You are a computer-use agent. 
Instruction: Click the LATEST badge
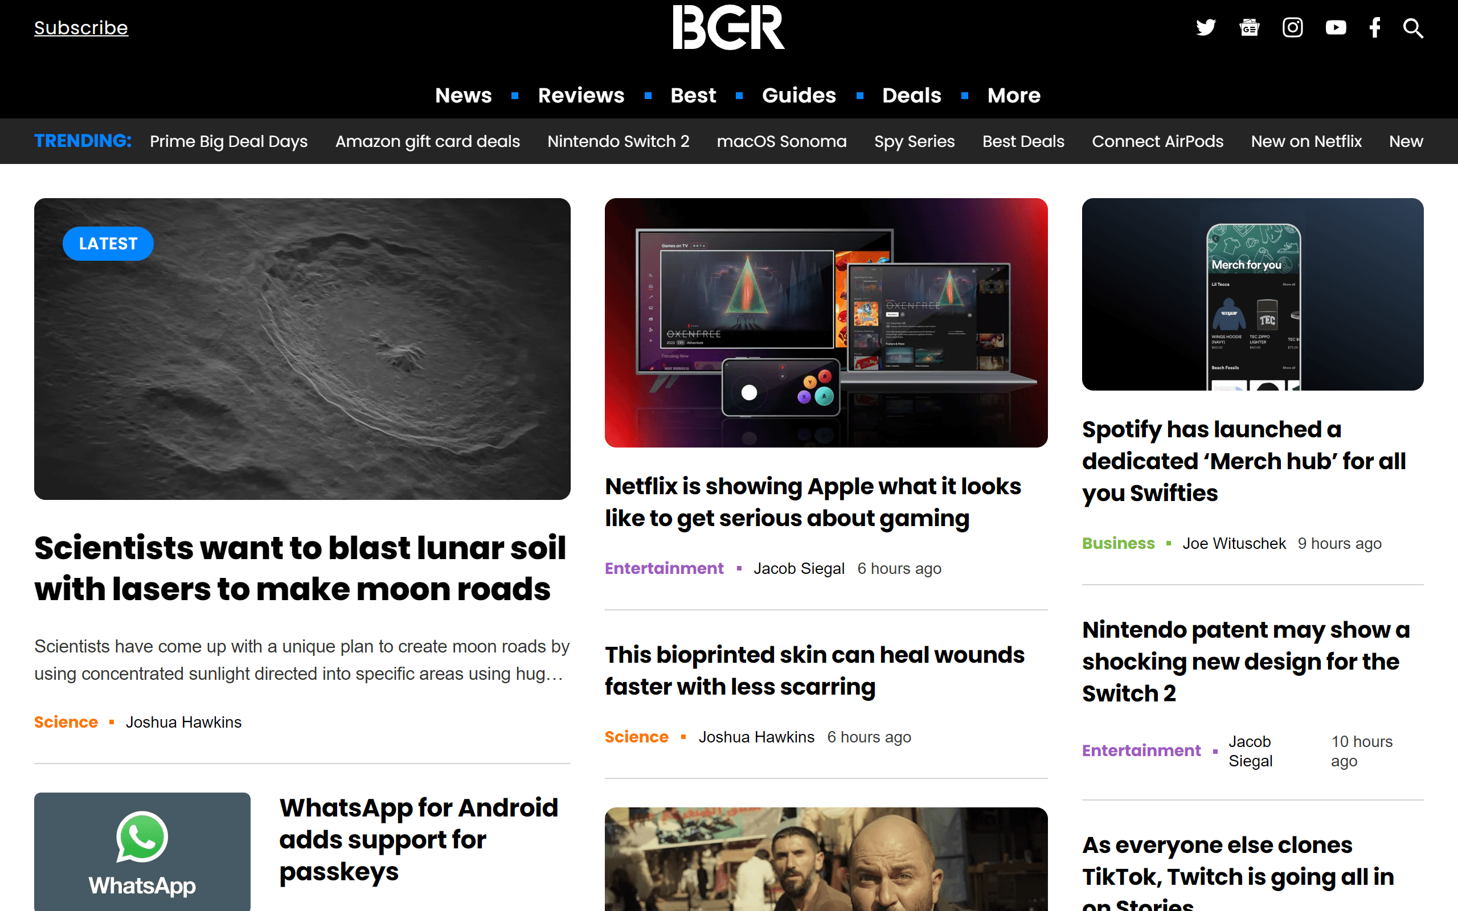108,244
